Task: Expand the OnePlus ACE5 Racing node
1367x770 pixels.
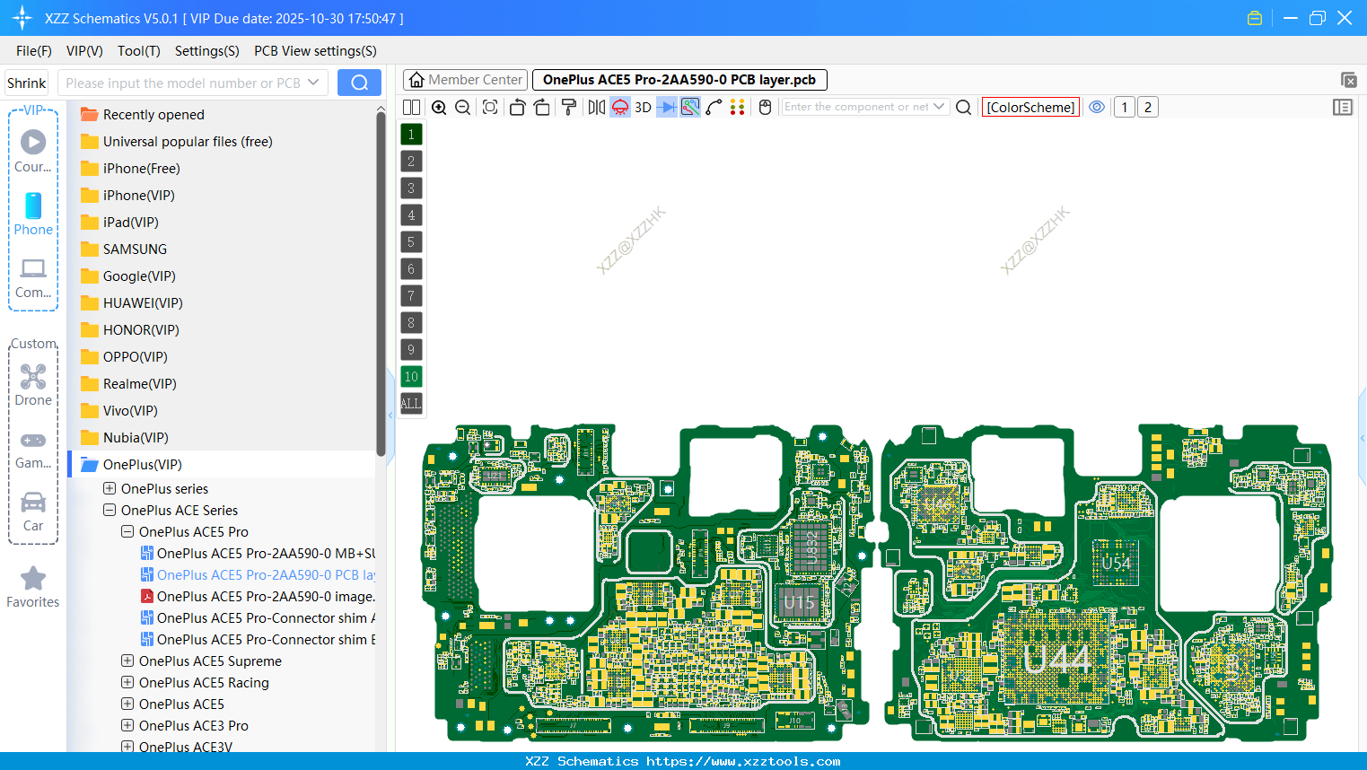Action: (127, 682)
